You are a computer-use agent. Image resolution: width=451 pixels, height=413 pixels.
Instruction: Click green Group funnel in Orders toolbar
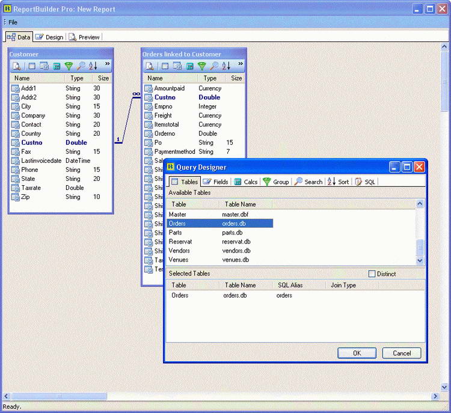(202, 66)
